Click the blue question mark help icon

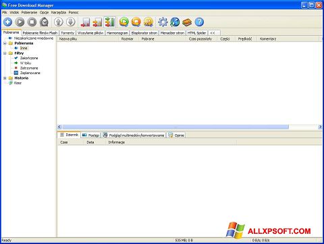[x=199, y=22]
